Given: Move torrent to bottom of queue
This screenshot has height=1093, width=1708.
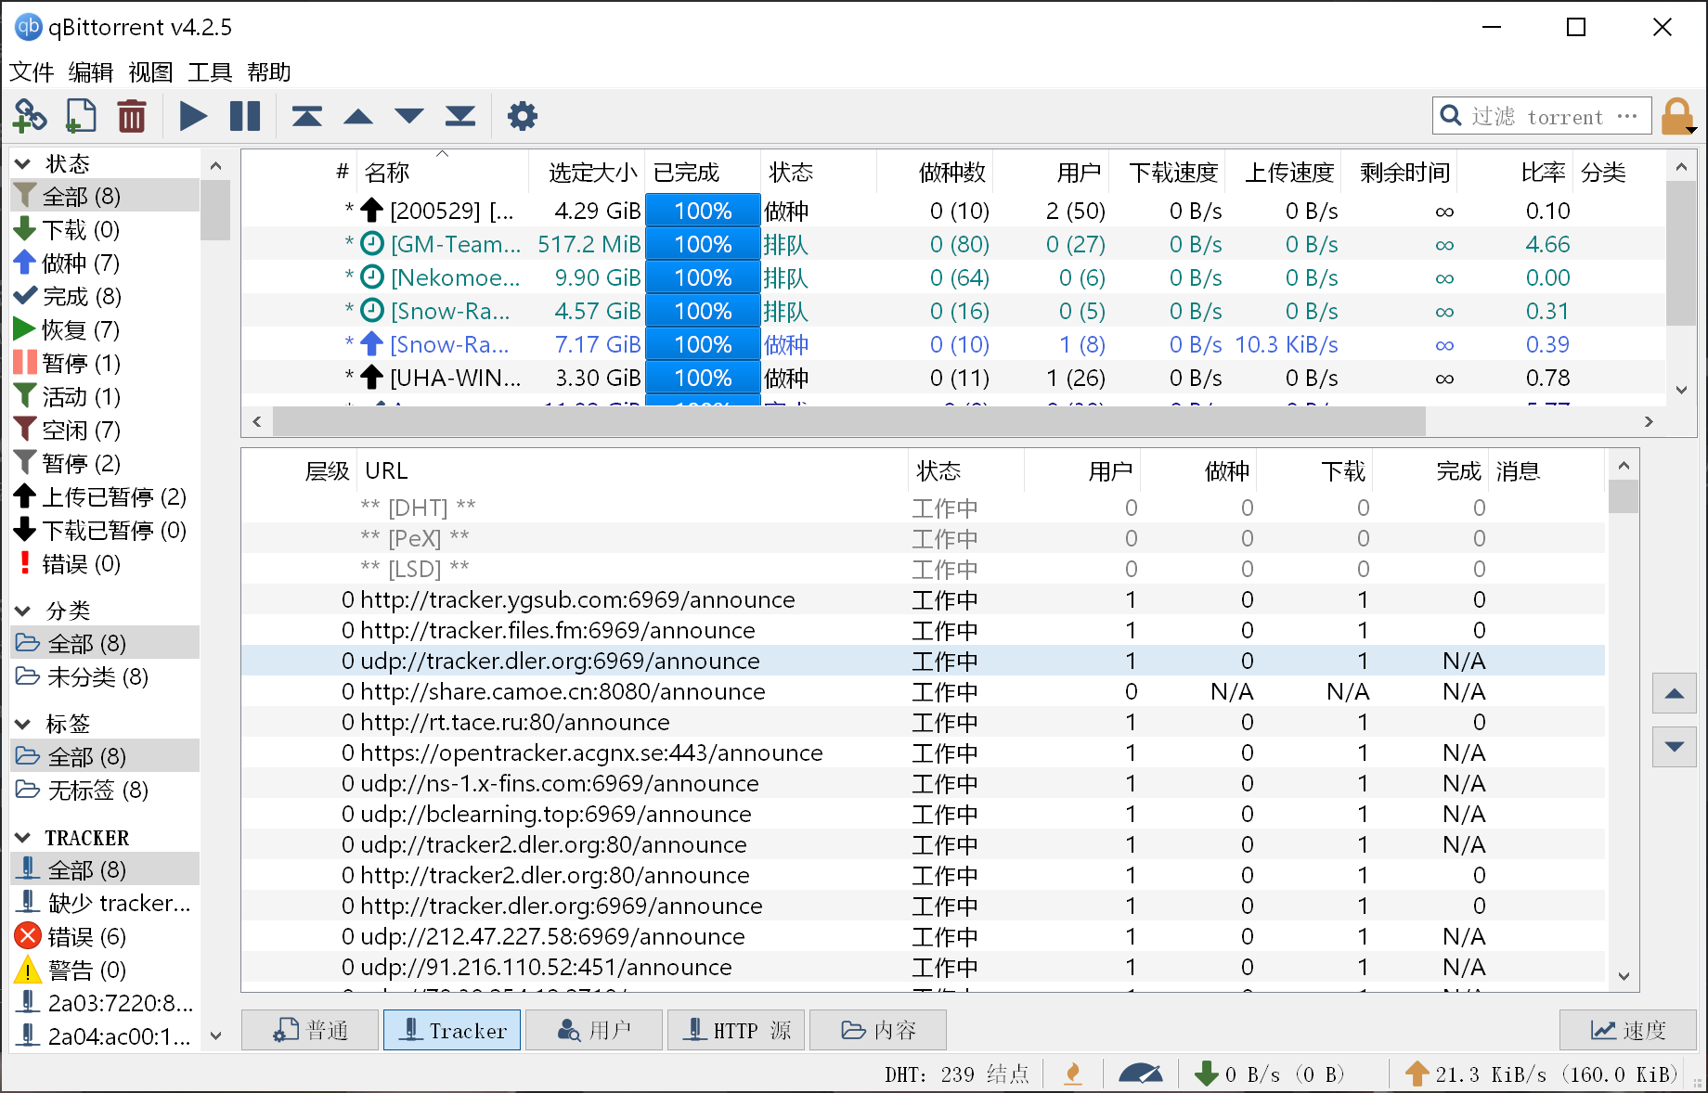Looking at the screenshot, I should (460, 116).
